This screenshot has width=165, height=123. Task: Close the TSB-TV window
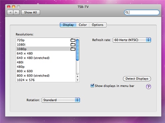click(x=9, y=7)
